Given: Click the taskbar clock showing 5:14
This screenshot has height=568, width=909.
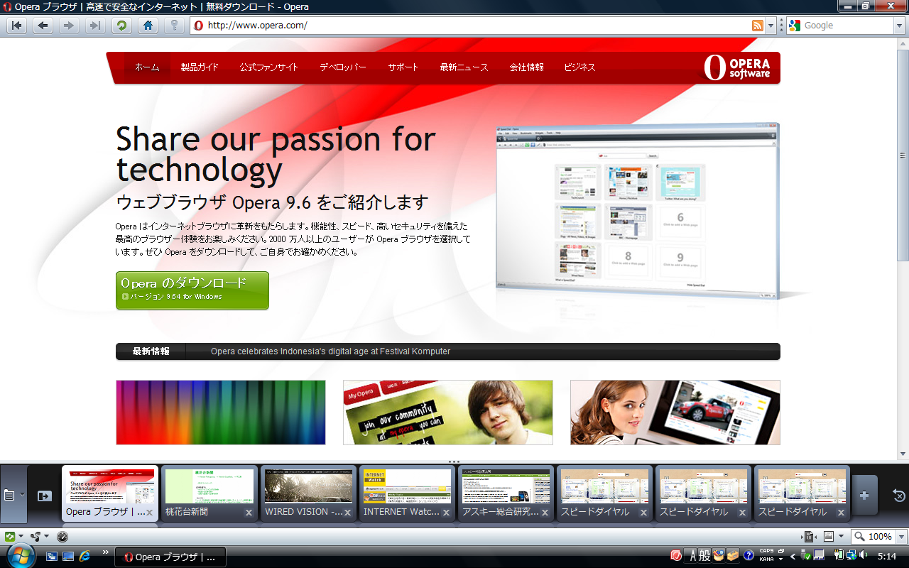Looking at the screenshot, I should click(x=887, y=556).
